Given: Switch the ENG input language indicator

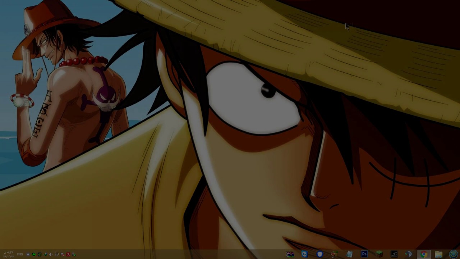Looking at the screenshot, I should (x=20, y=254).
